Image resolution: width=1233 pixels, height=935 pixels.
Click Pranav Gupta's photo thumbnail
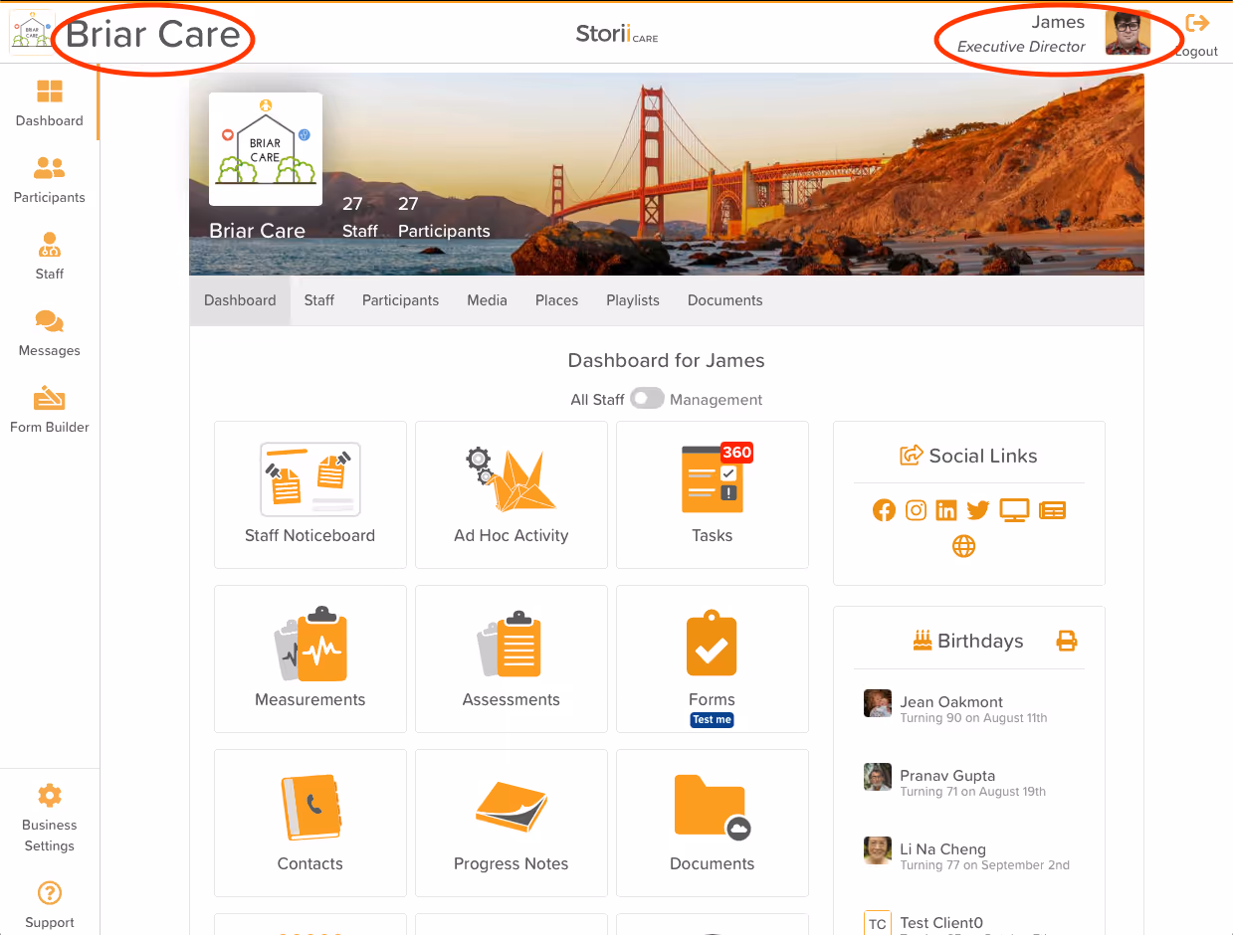(x=878, y=777)
